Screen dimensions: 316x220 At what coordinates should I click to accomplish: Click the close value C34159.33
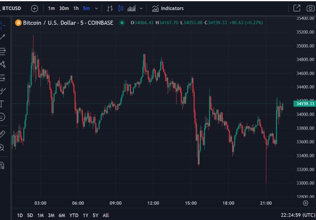pos(216,23)
